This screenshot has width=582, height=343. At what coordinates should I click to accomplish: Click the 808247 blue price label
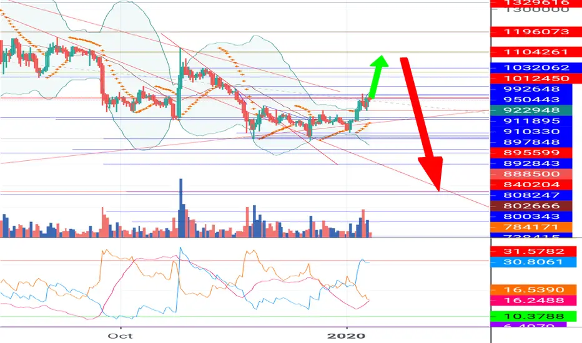pyautogui.click(x=531, y=195)
